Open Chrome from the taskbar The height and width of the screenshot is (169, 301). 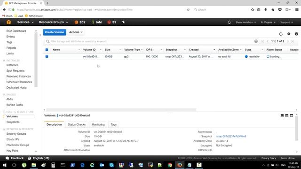(170, 165)
